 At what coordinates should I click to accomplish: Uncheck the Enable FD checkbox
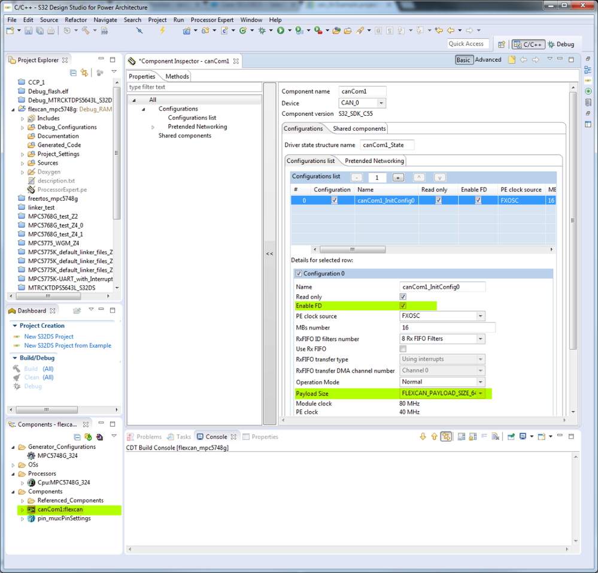tap(403, 306)
